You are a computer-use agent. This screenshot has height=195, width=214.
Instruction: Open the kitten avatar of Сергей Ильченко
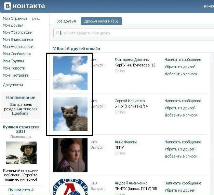(x=70, y=114)
